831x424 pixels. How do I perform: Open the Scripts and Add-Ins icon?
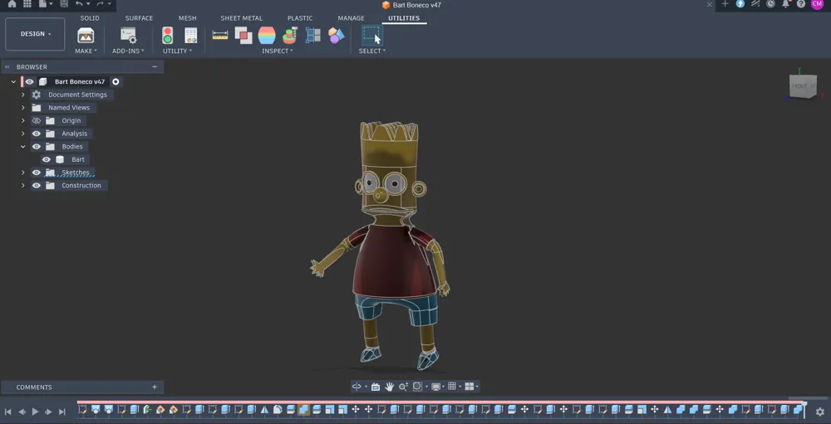point(128,36)
